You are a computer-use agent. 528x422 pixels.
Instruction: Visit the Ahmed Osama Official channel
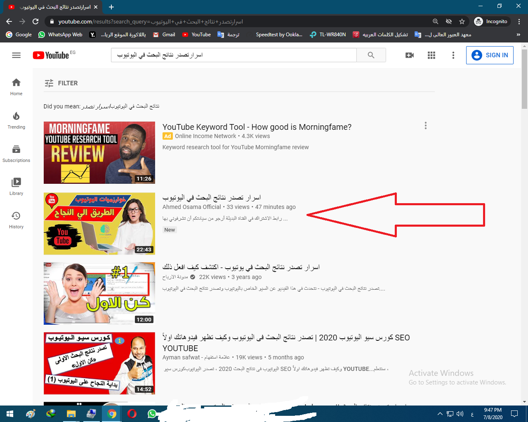pos(192,207)
